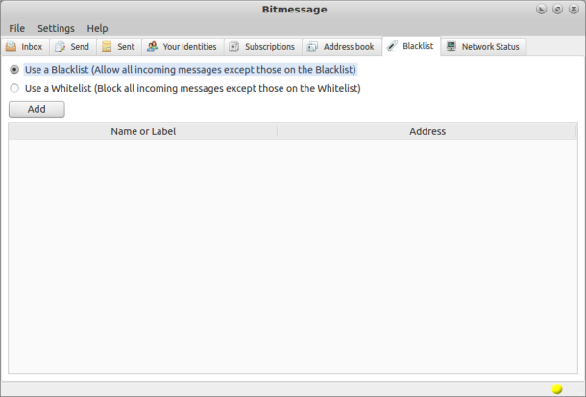Viewport: 586px width, 397px height.
Task: Click the Inbox tab envelope icon
Action: [x=11, y=46]
